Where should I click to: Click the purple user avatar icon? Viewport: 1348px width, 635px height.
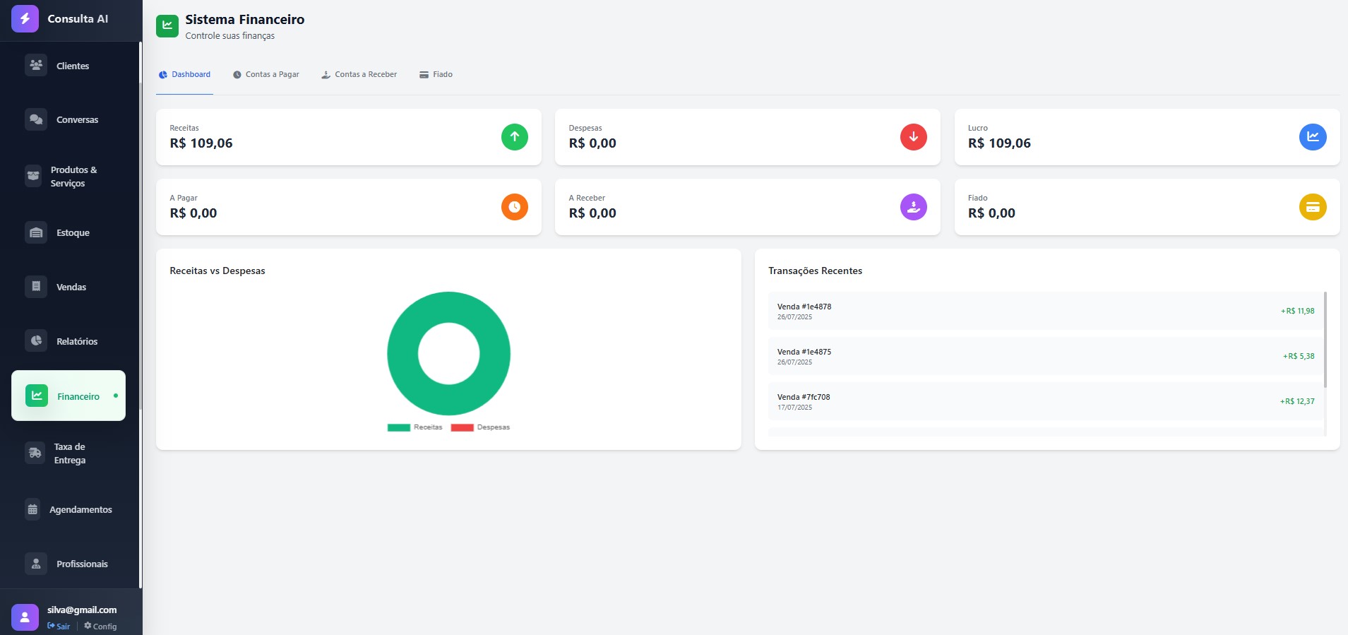point(25,617)
